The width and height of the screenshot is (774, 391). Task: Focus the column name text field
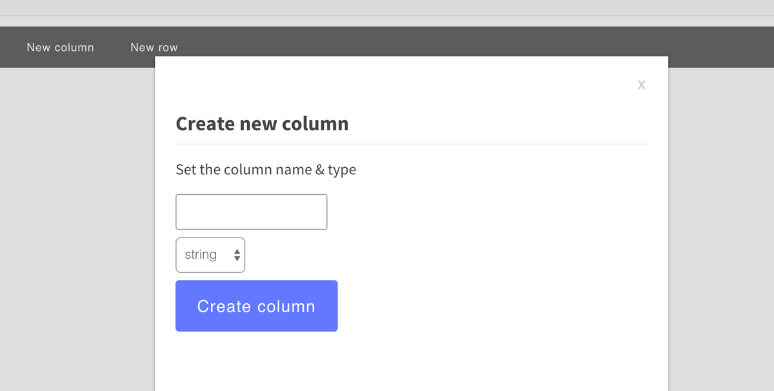(251, 212)
